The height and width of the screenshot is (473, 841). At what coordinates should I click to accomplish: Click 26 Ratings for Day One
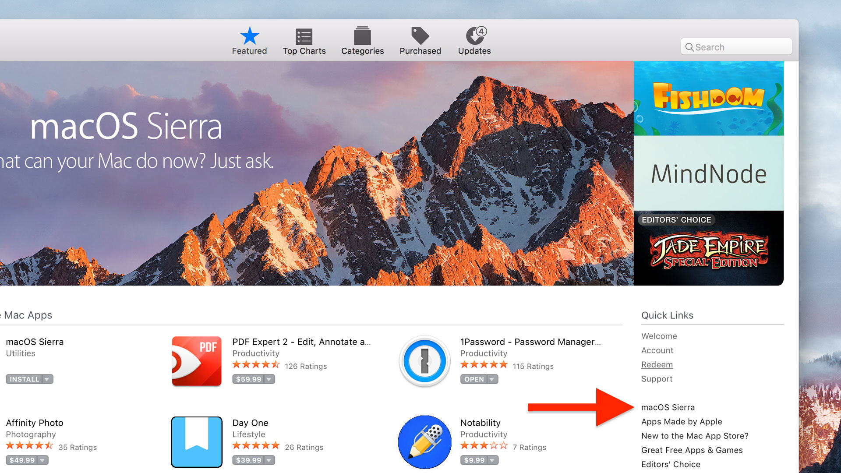tap(304, 447)
